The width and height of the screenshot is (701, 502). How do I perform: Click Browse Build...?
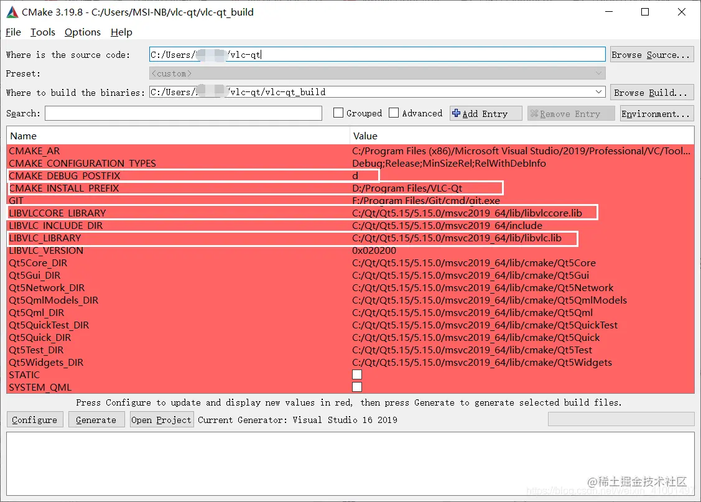pos(651,92)
